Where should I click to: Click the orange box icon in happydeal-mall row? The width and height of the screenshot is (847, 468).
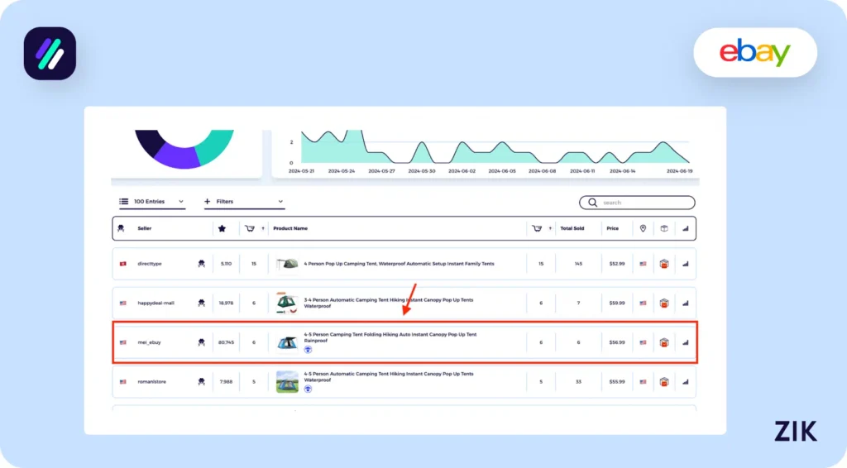point(663,303)
